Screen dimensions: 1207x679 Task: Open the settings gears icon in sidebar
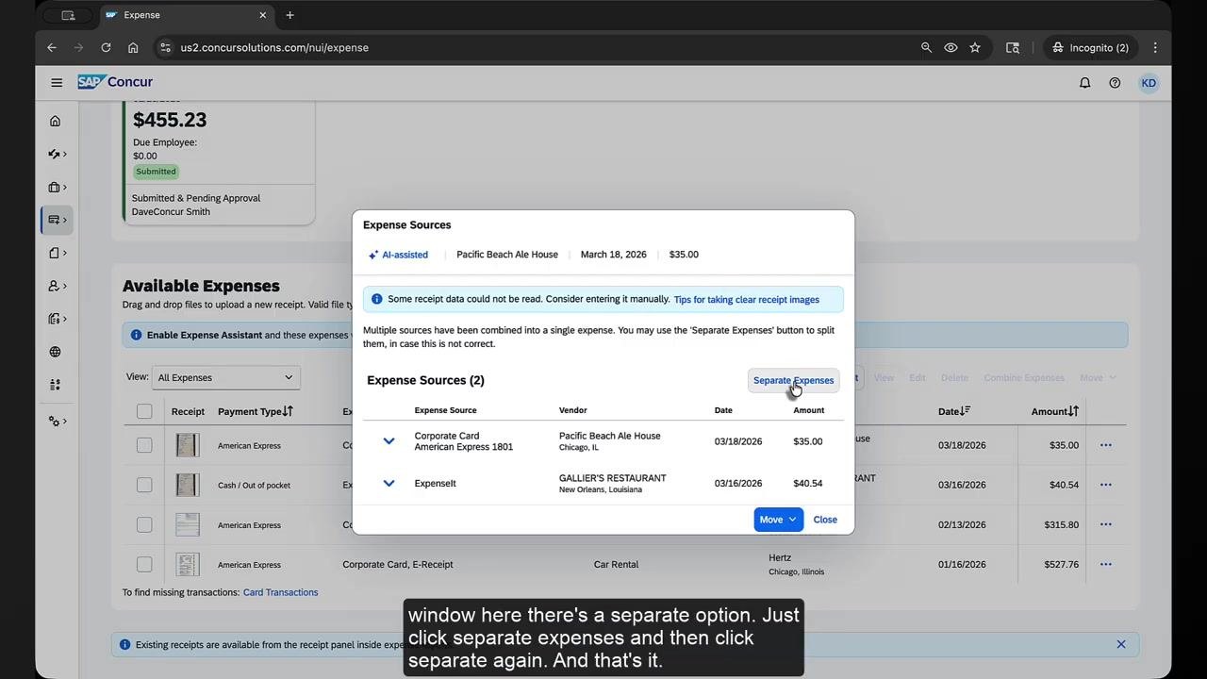point(55,421)
